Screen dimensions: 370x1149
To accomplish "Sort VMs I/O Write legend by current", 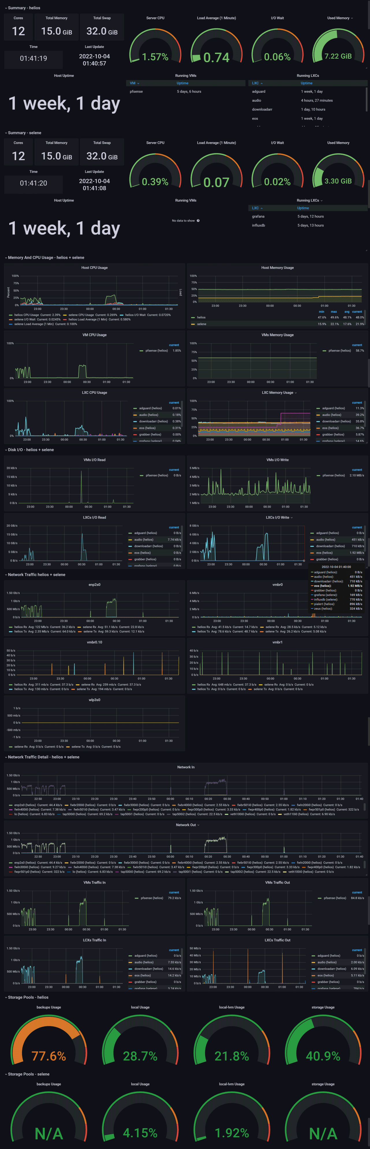I will tap(357, 470).
